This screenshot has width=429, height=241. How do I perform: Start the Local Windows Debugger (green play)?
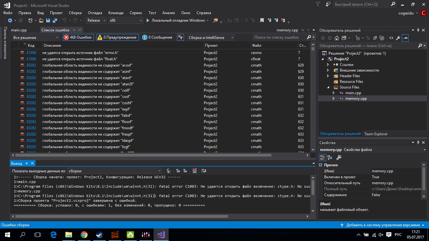[176, 20]
